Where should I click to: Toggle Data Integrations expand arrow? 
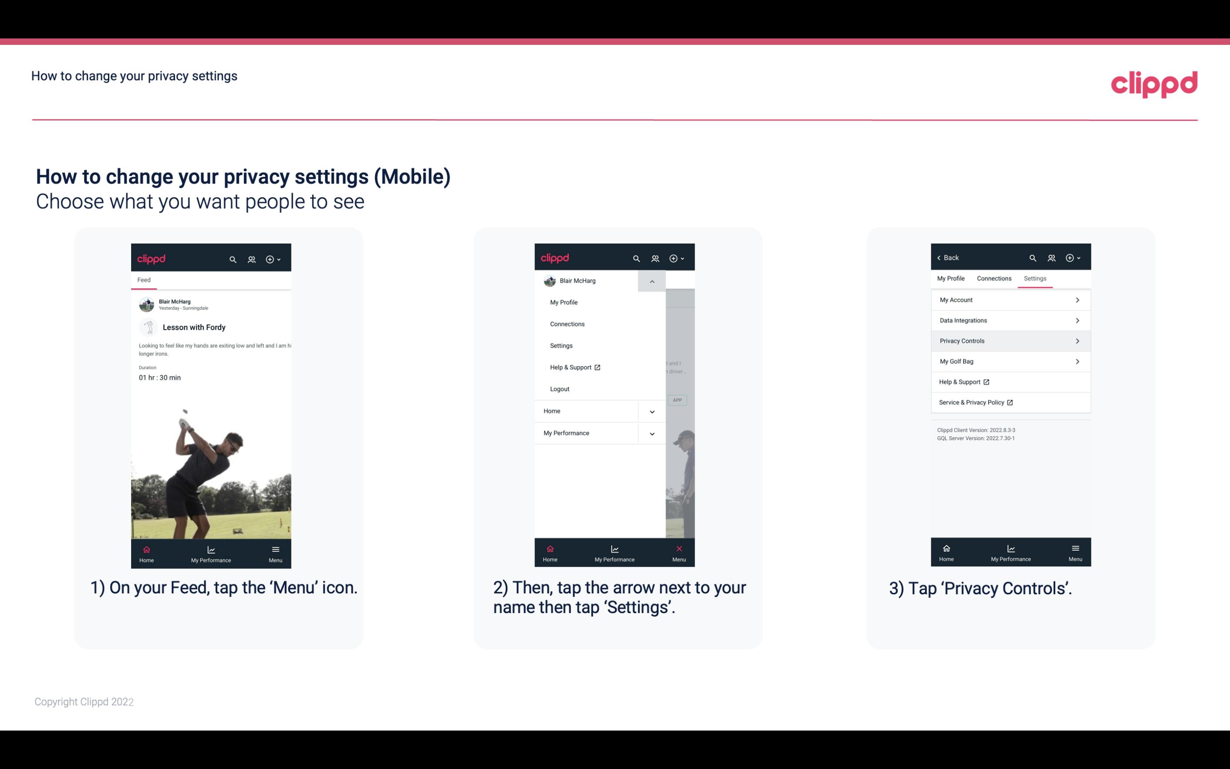click(1078, 320)
